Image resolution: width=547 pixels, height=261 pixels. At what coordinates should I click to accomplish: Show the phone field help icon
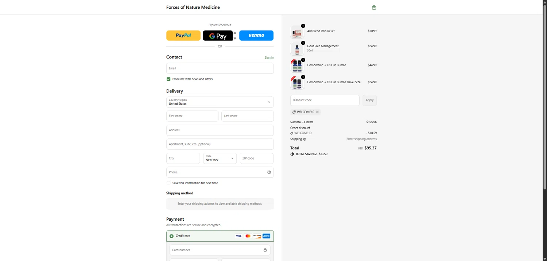click(x=269, y=172)
